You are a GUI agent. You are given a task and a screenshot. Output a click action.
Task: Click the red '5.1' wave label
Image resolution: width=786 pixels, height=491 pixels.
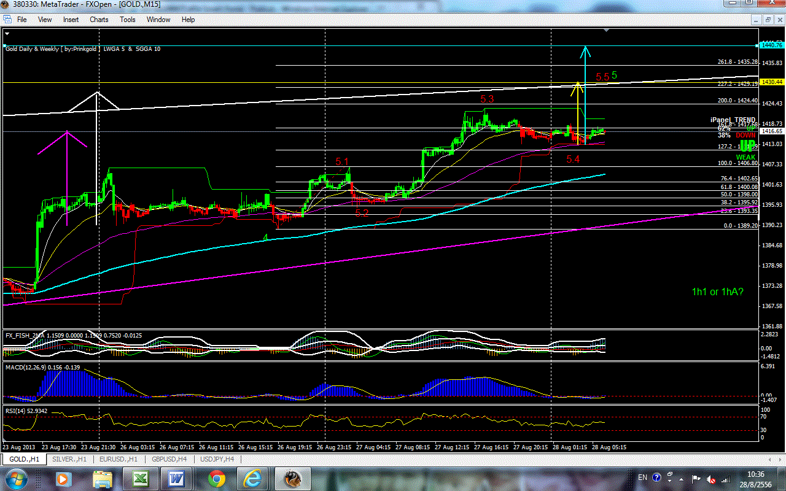342,162
